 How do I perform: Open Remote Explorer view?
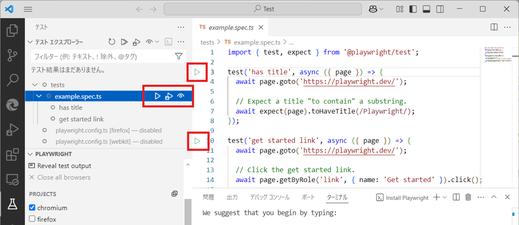[12, 179]
